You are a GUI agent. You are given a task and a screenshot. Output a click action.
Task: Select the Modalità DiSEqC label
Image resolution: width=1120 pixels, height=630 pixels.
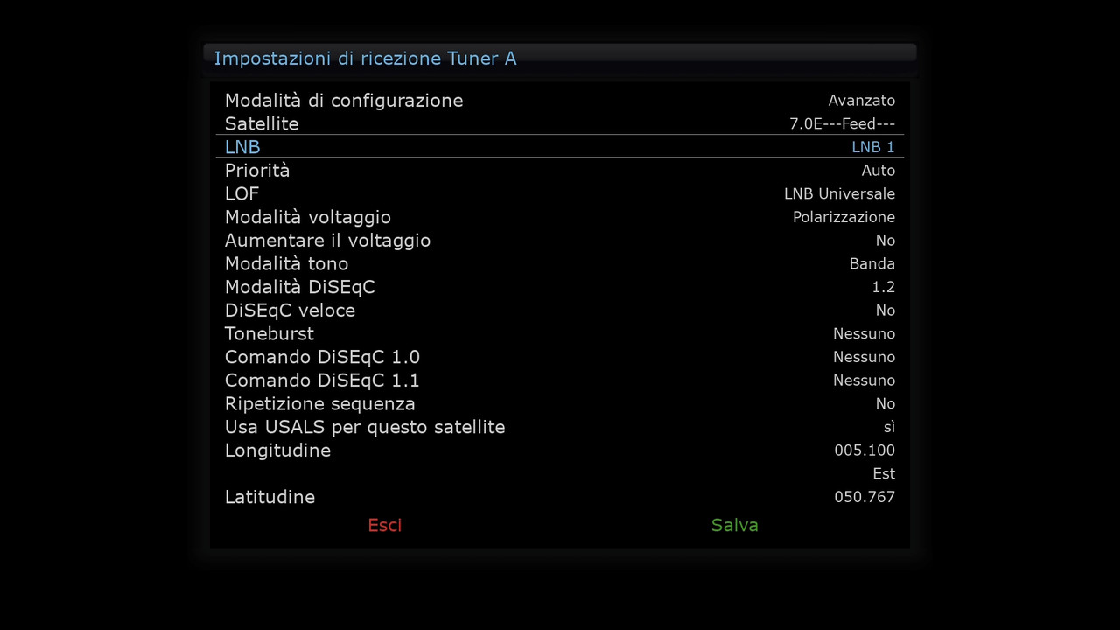click(300, 287)
